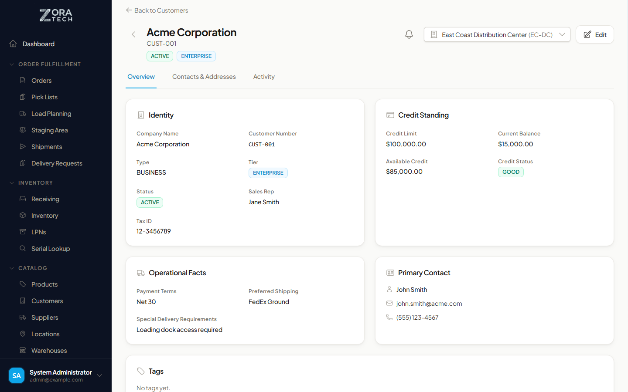Click Loading dock access required text
Screen dimensions: 628x392
coord(179,330)
